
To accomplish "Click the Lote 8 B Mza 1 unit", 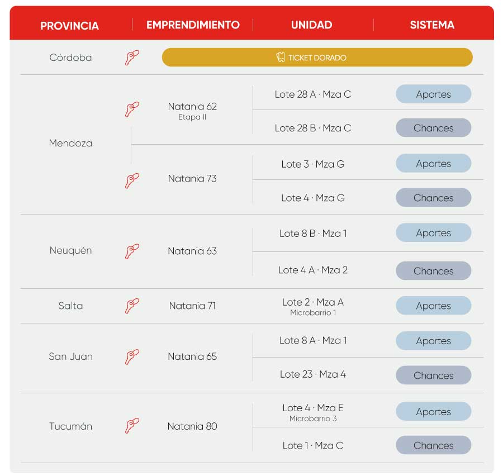I will click(x=313, y=233).
